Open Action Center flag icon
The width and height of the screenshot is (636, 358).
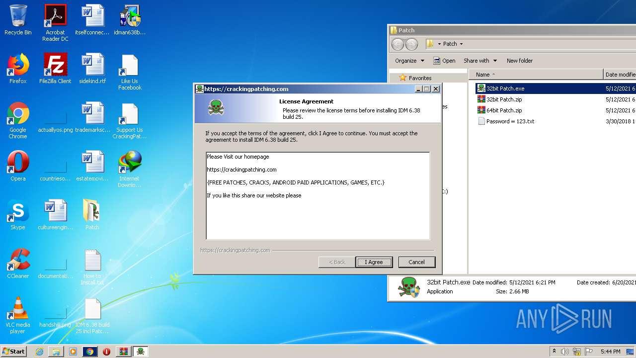click(588, 352)
